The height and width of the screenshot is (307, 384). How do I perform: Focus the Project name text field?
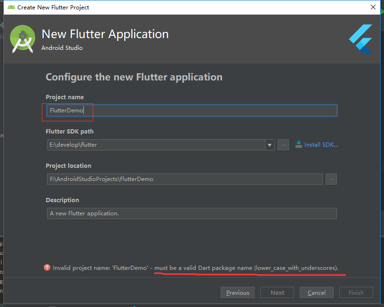click(x=191, y=110)
